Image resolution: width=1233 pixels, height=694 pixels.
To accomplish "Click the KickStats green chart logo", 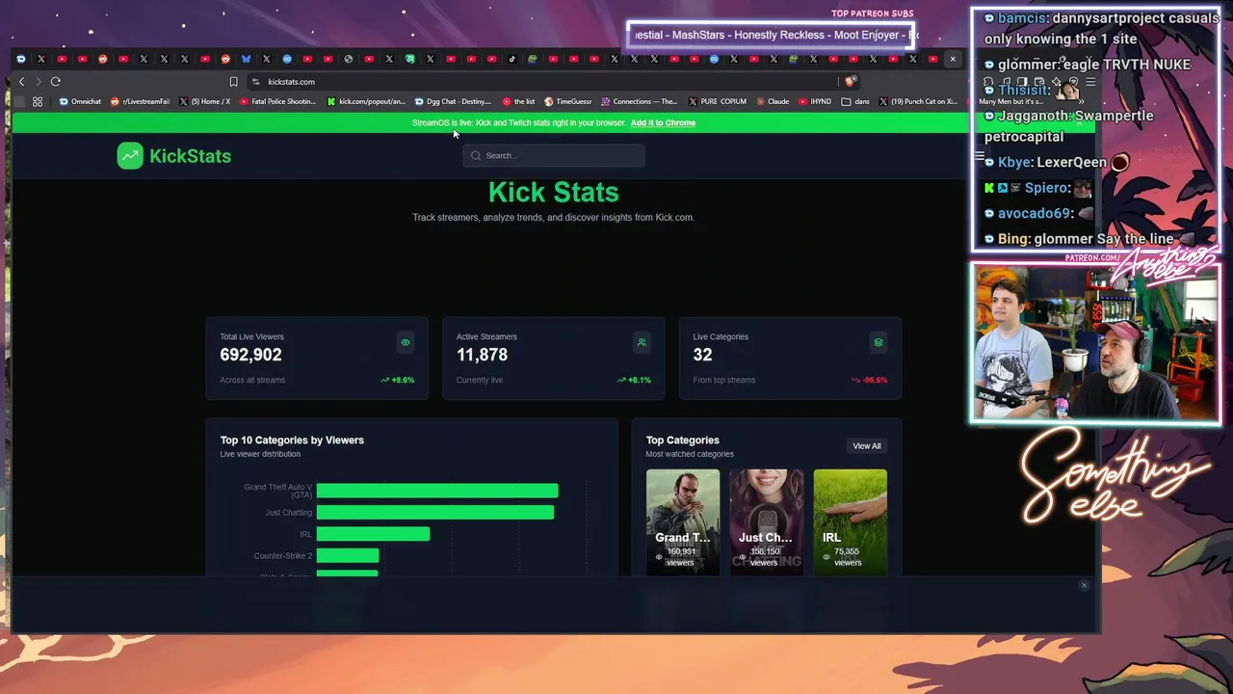I will click(130, 155).
